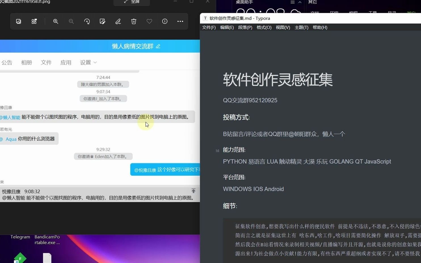The image size is (421, 263).
Task: Open the edit image tool
Action: pos(102,21)
